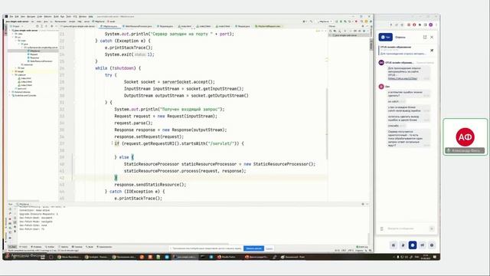Open Search Everywhere magnifier icon
Viewport: 490px width, 276px height.
[x=362, y=21]
